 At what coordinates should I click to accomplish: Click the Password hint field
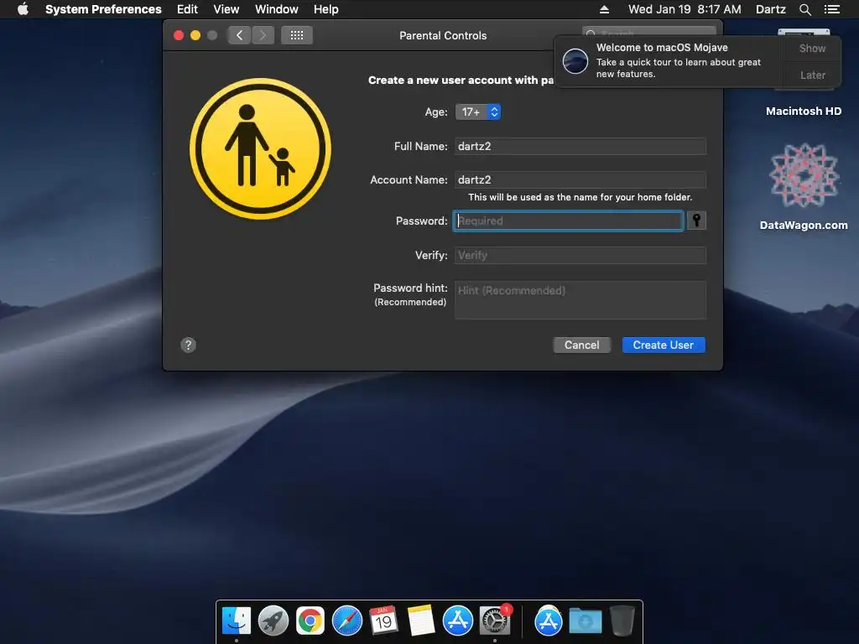pos(580,300)
